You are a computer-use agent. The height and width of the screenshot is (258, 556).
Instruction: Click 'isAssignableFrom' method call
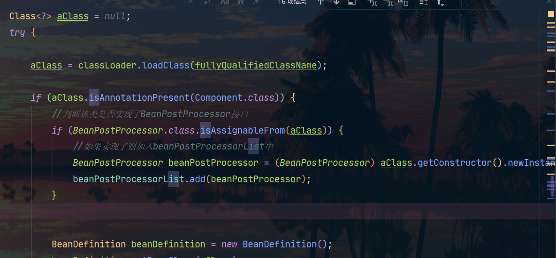pos(243,130)
